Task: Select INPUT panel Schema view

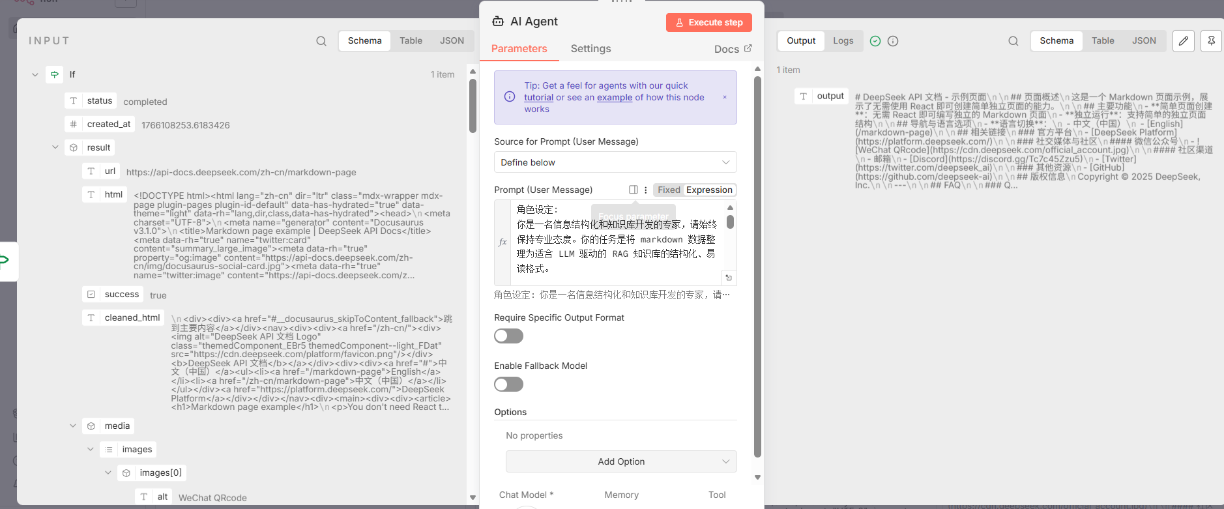Action: (364, 40)
